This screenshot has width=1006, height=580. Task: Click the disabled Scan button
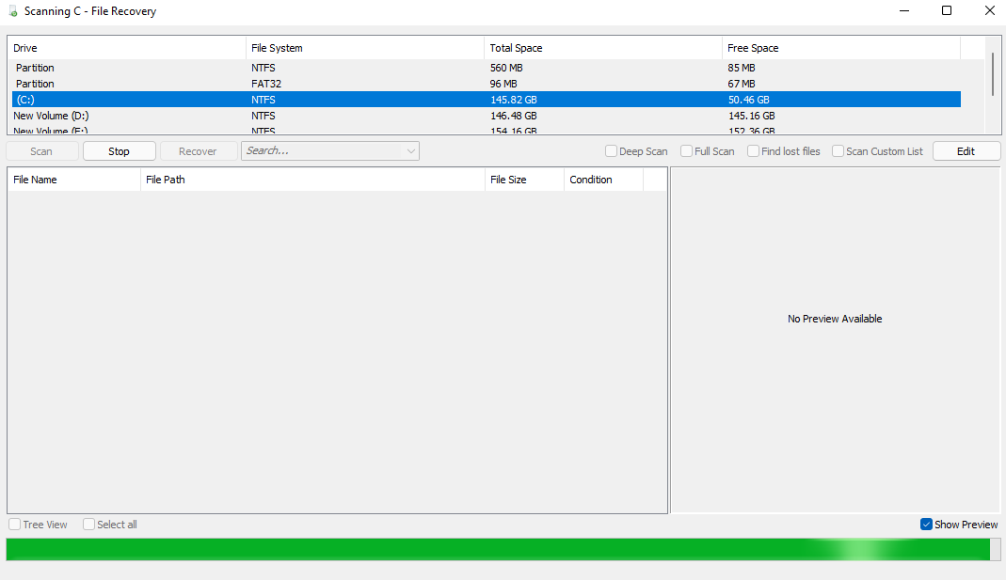41,151
